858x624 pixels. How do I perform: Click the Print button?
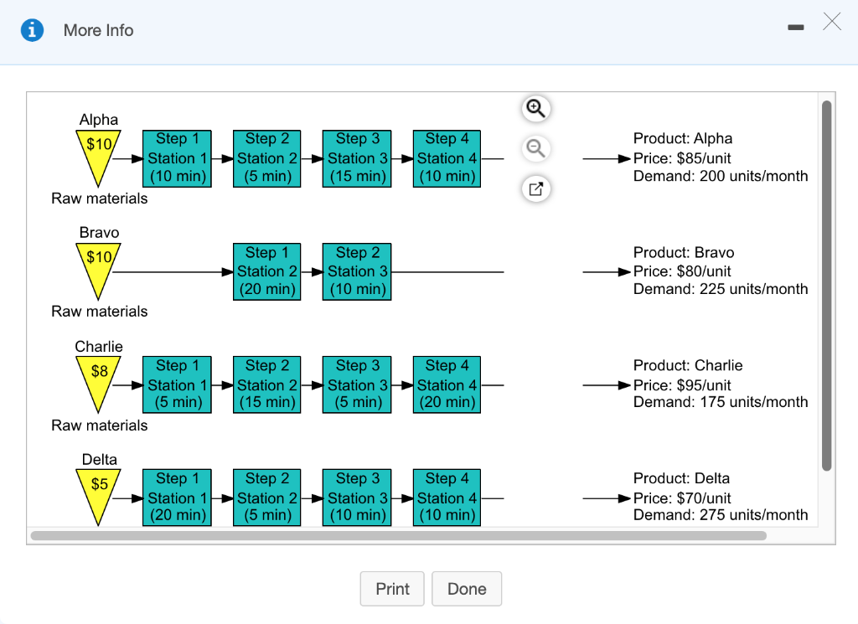[x=392, y=589]
